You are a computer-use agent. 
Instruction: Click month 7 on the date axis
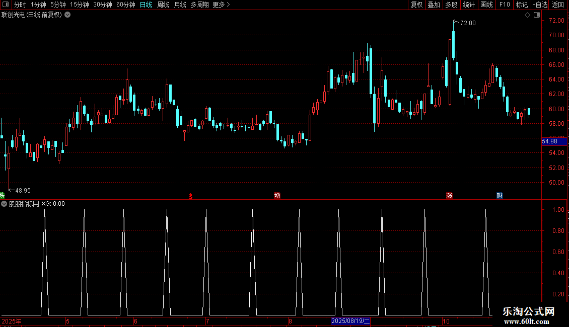tap(207, 321)
